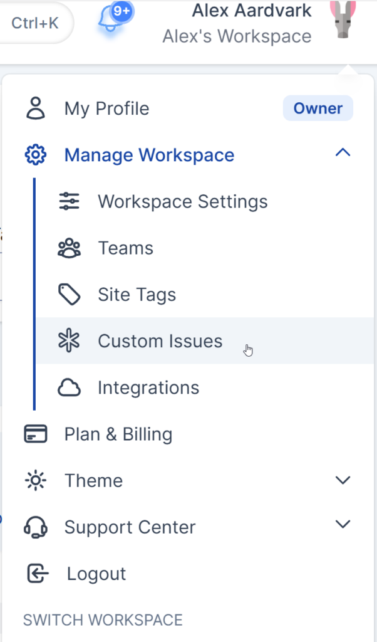
Task: Click the My Profile person icon
Action: pos(36,108)
